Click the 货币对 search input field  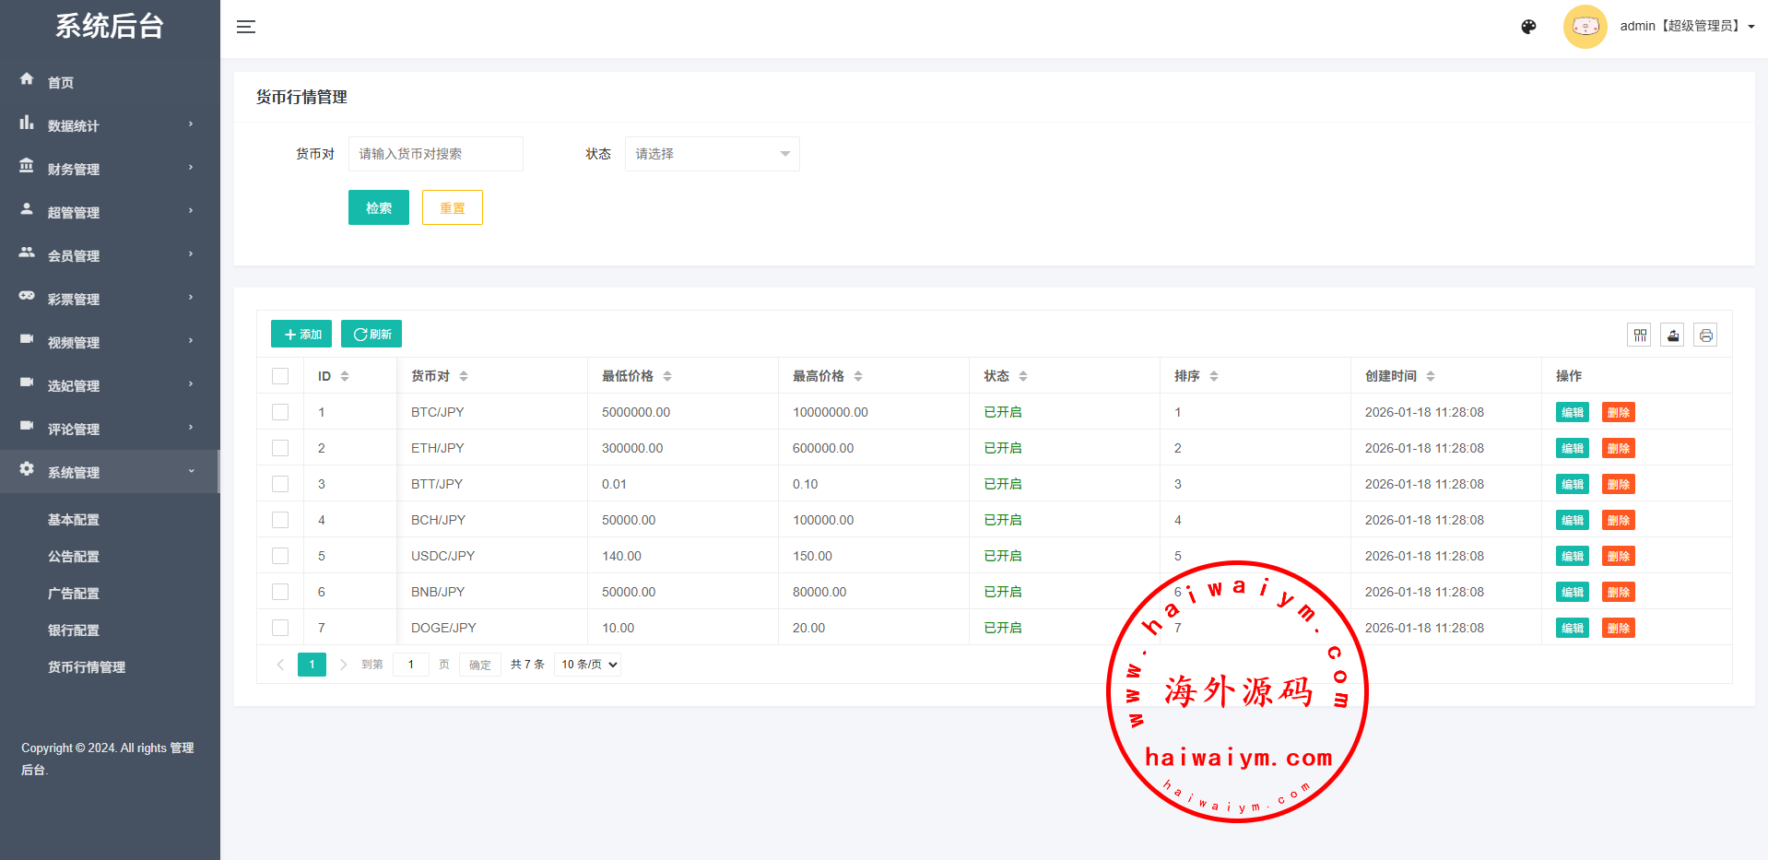click(435, 154)
